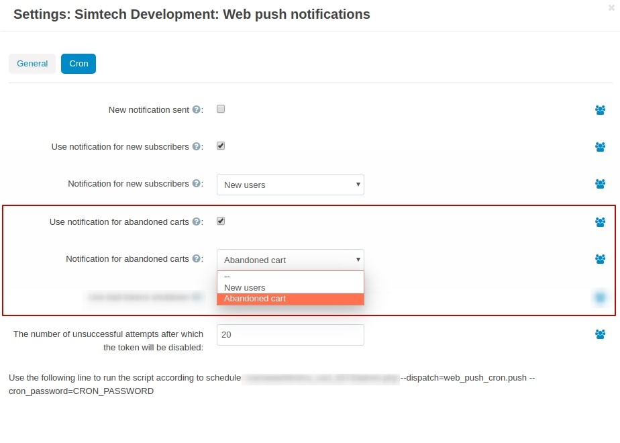
Task: Close the settings dialog
Action: pos(611,7)
